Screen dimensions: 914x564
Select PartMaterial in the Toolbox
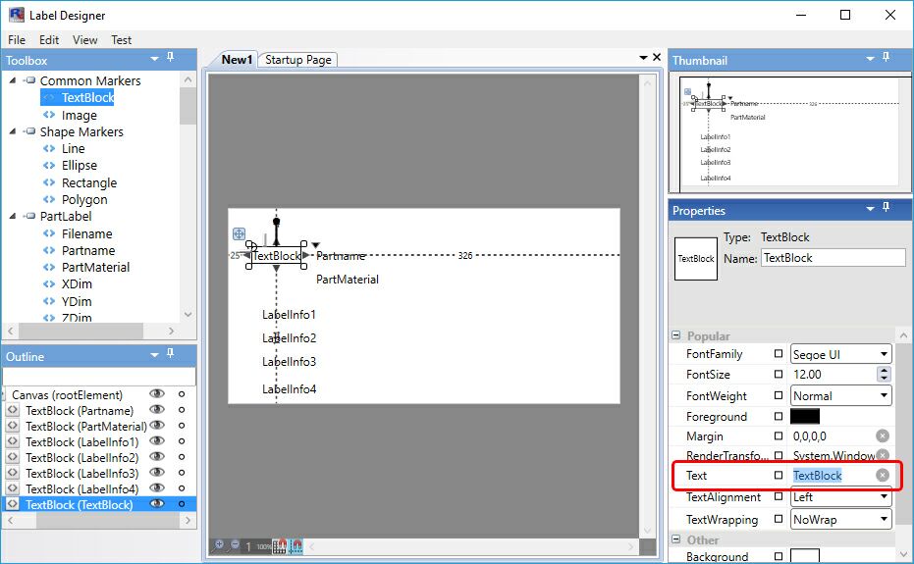(95, 268)
